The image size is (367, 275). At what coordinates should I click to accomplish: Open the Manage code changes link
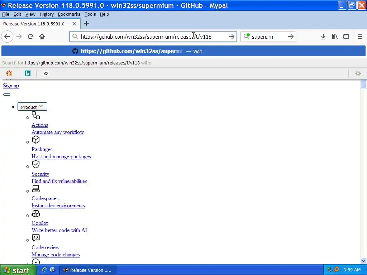click(56, 255)
